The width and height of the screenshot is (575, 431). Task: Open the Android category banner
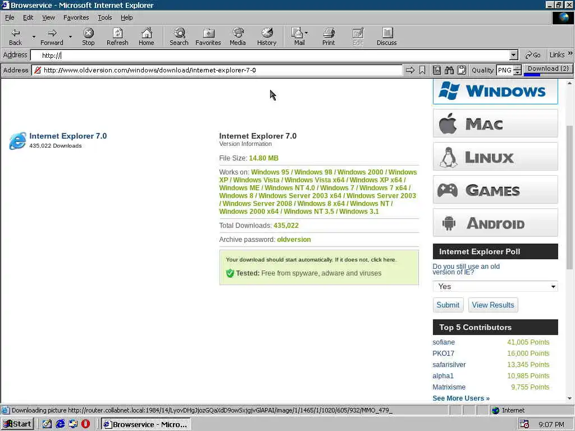point(495,222)
